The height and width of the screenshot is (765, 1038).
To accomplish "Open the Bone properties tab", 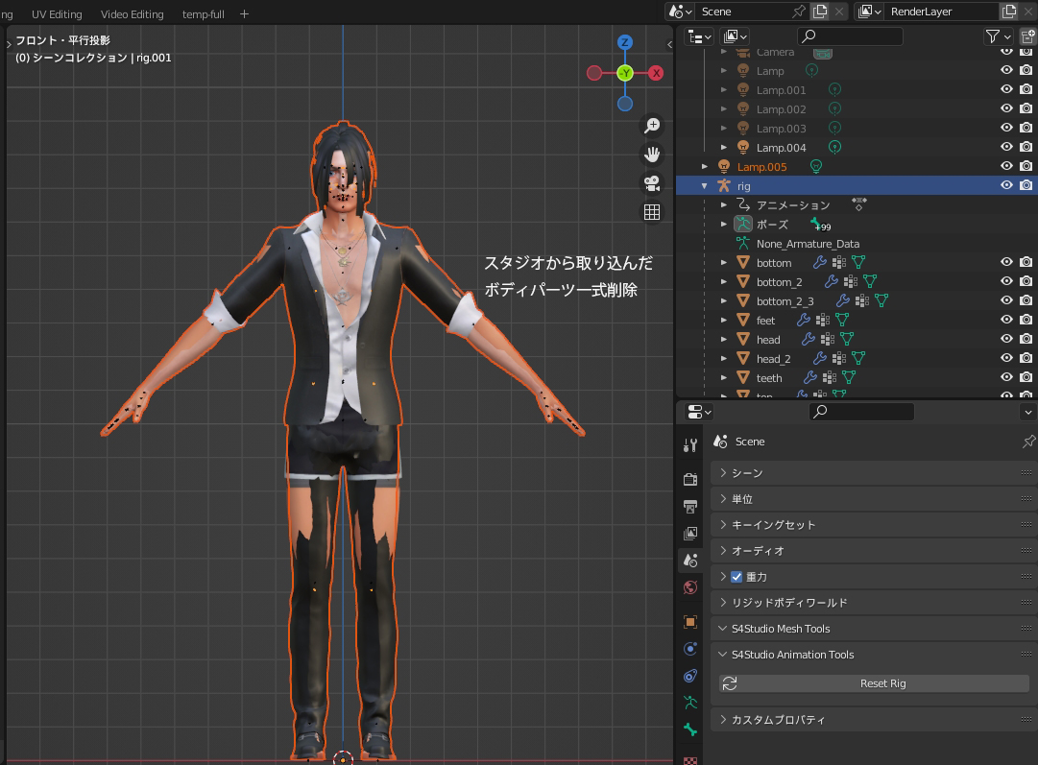I will tap(689, 730).
